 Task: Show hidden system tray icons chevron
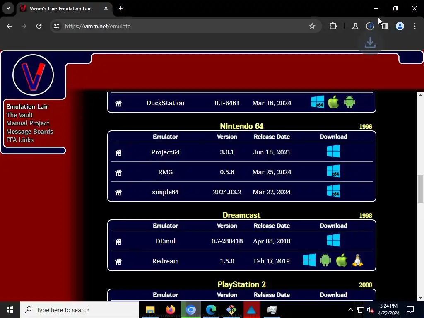point(350,310)
